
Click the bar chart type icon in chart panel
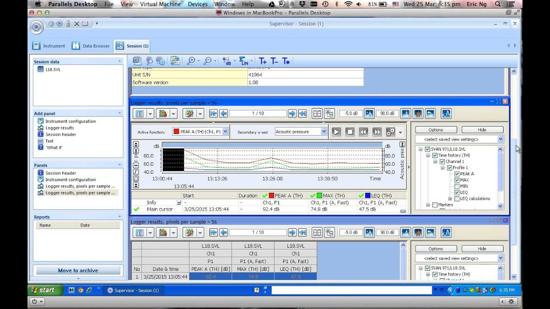tap(163, 113)
